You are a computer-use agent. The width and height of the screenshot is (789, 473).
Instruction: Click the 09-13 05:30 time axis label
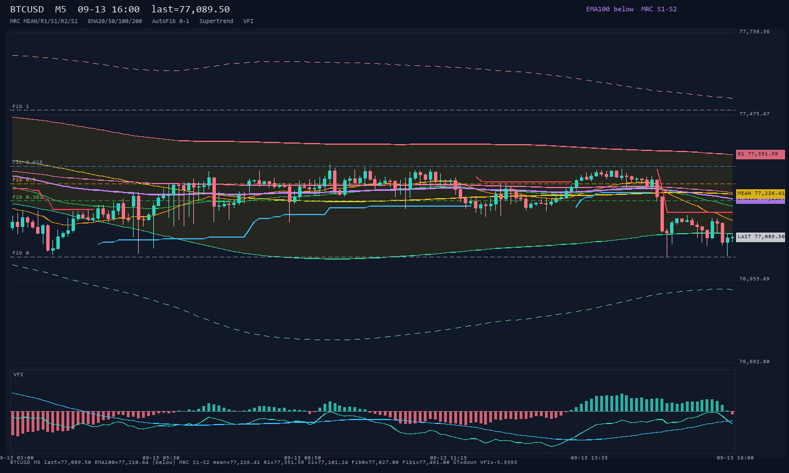click(x=161, y=458)
